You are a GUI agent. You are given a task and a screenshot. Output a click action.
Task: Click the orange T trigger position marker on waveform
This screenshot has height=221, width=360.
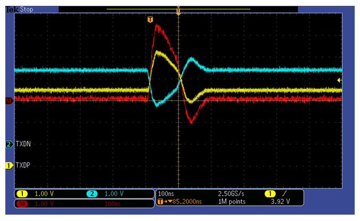tap(150, 20)
